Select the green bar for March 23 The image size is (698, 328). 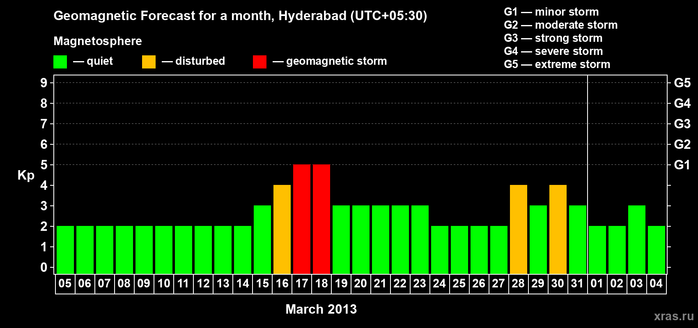coord(420,239)
